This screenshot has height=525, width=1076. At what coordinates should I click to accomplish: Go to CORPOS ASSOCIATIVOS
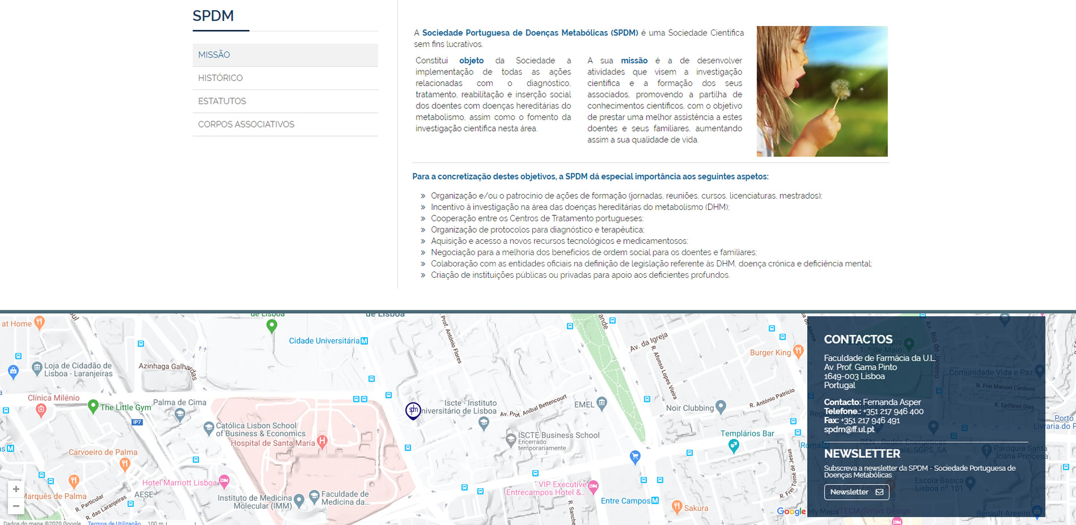285,124
